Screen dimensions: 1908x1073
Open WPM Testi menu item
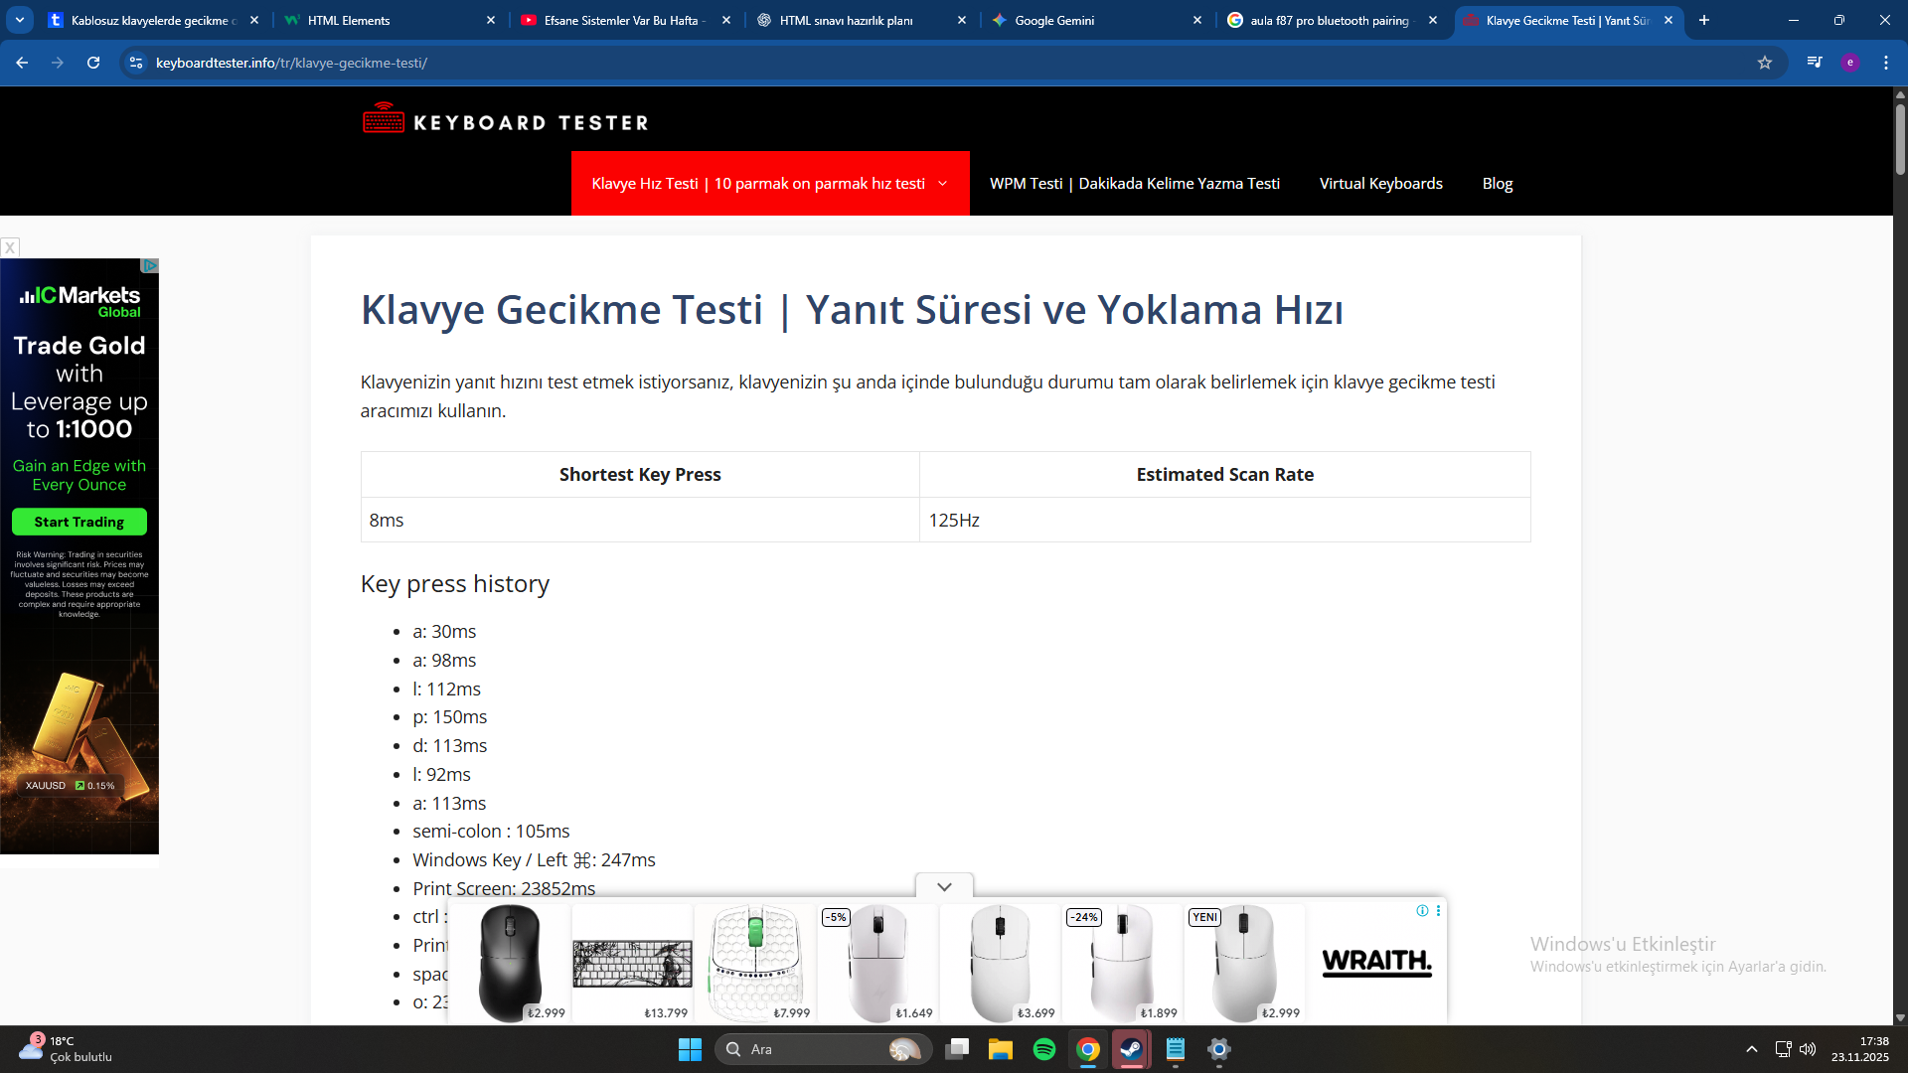pos(1134,184)
